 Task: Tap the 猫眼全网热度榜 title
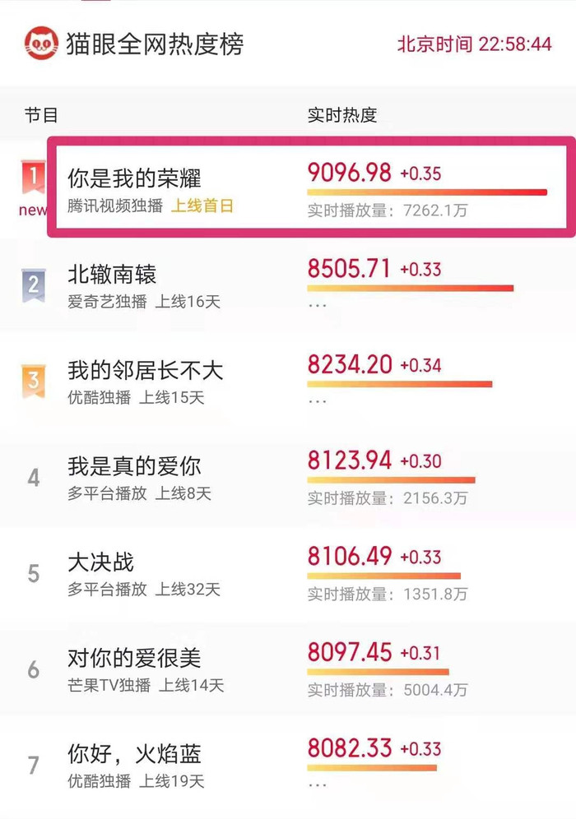(x=155, y=44)
